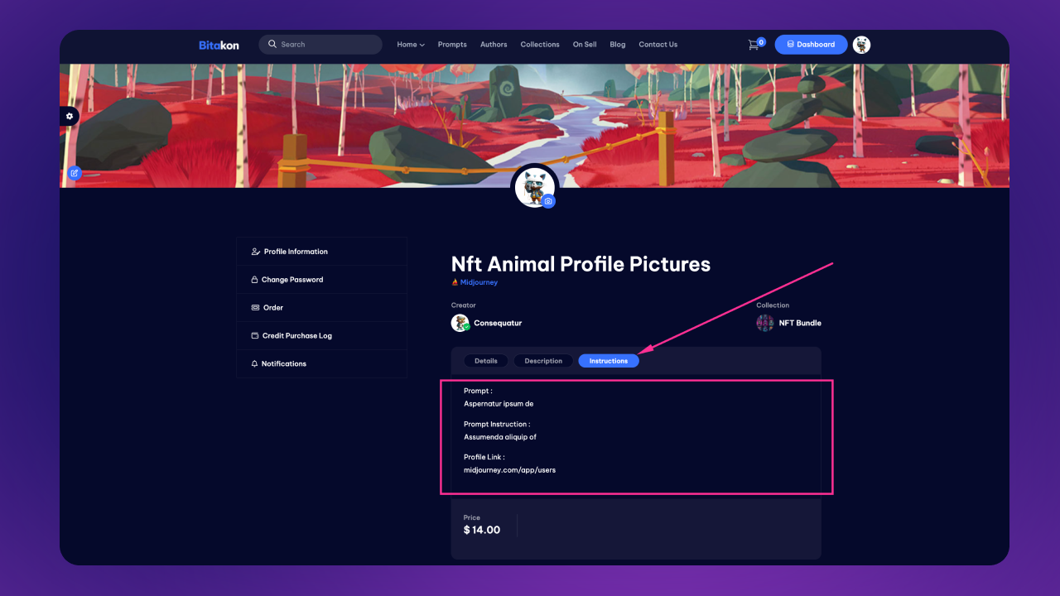1060x596 pixels.
Task: Click the settings gear on left edge
Action: 70,117
